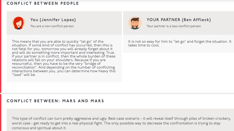
Task: Click the paragraph starting "It is not so easy"
Action: pos(180,43)
